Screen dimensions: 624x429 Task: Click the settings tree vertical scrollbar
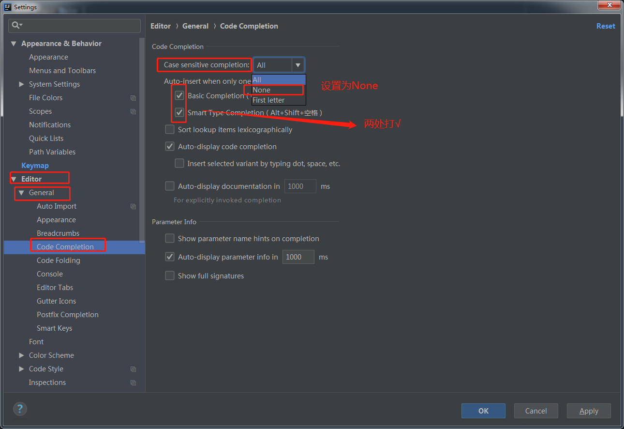142,140
